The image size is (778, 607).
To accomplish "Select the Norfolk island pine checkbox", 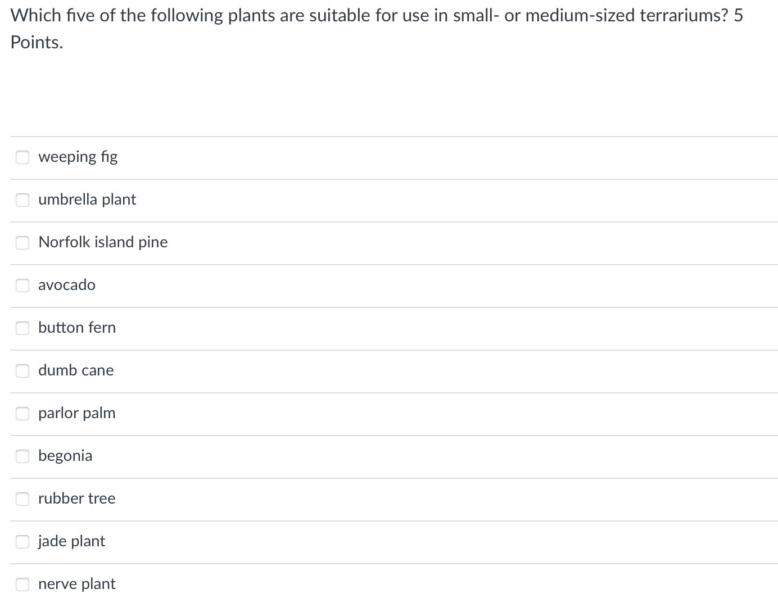I will pos(22,242).
